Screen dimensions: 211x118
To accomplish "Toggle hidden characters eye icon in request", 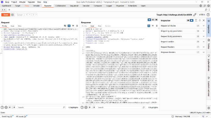I will tap(65, 26).
